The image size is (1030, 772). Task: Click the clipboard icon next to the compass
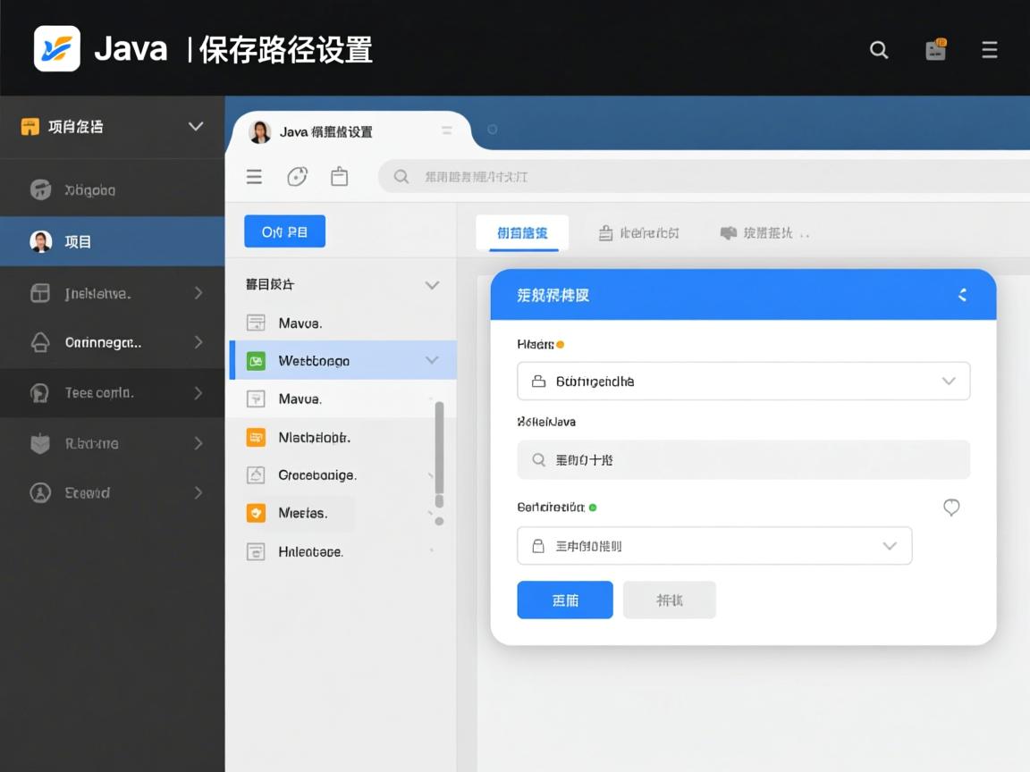340,176
